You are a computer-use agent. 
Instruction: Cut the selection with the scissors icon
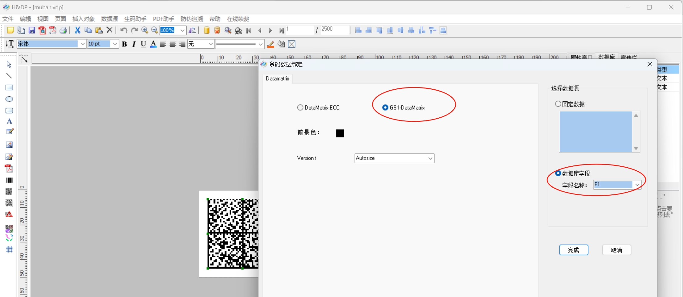tap(78, 30)
